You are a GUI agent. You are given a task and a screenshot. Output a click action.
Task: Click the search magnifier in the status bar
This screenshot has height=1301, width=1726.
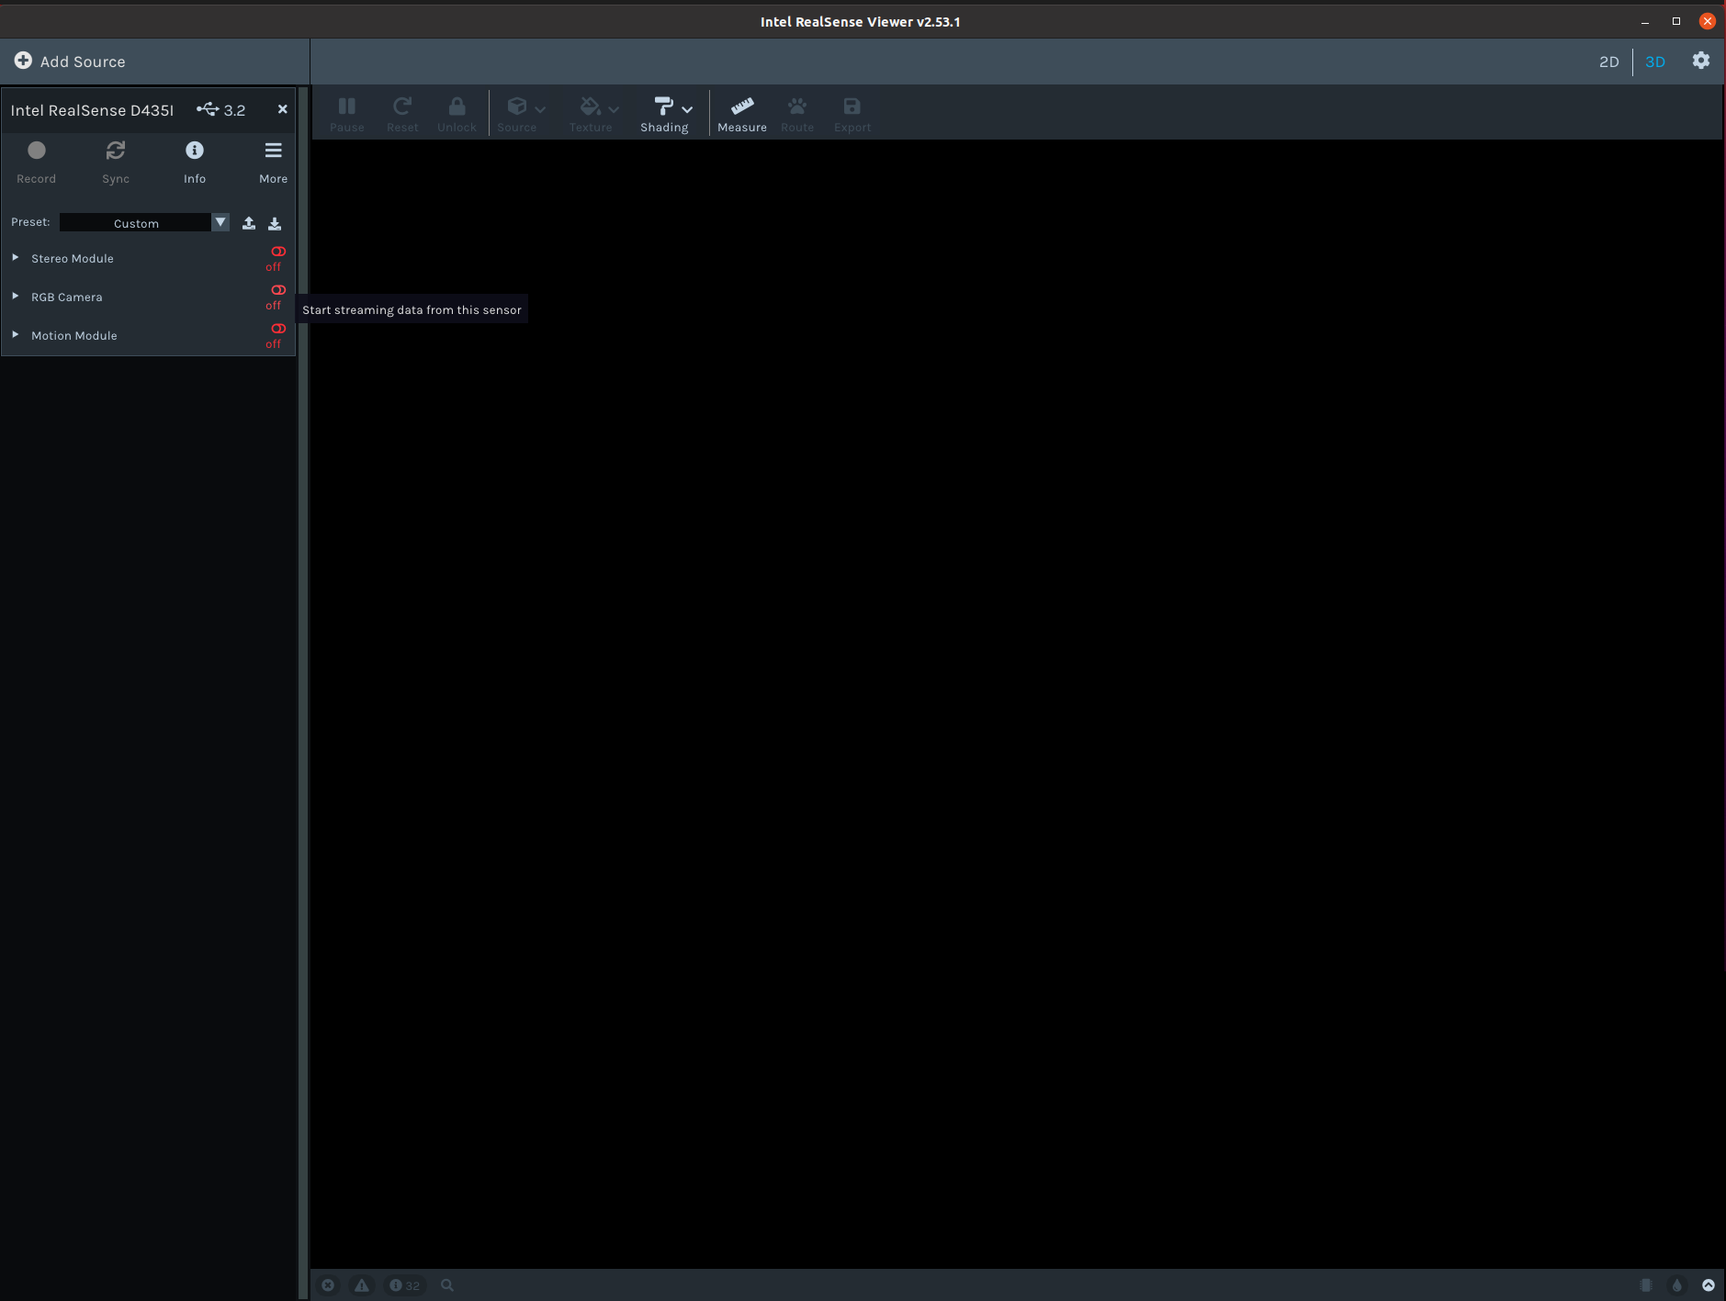pos(446,1284)
